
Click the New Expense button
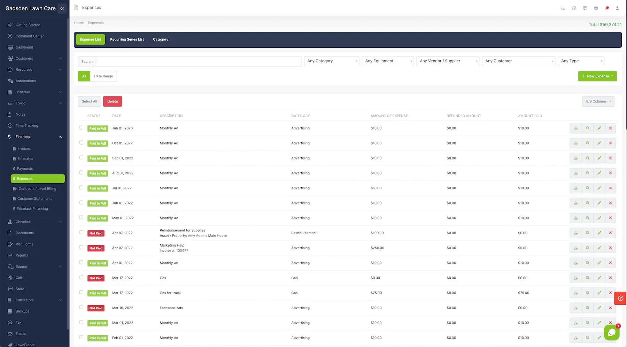597,76
